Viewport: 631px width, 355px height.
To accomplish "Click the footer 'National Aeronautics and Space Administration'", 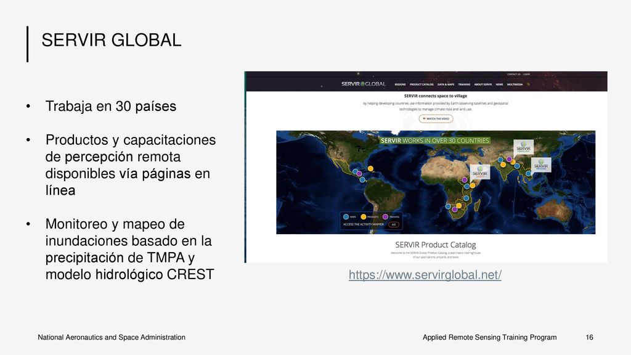I will [x=112, y=337].
